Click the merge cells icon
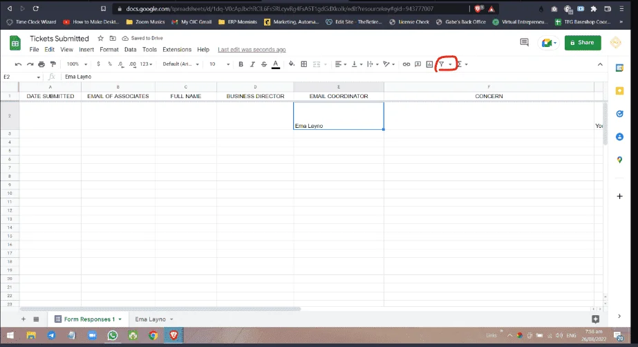 [x=317, y=64]
